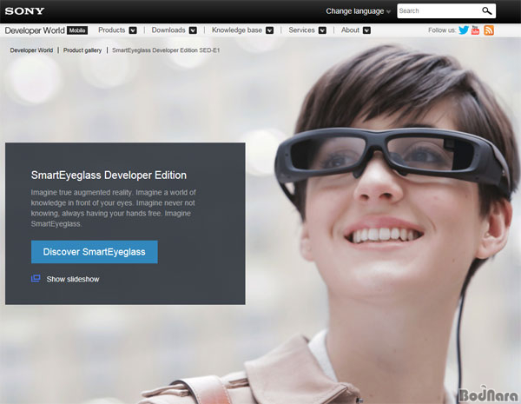521x404 pixels.
Task: Click the search magnifier icon
Action: 487,11
